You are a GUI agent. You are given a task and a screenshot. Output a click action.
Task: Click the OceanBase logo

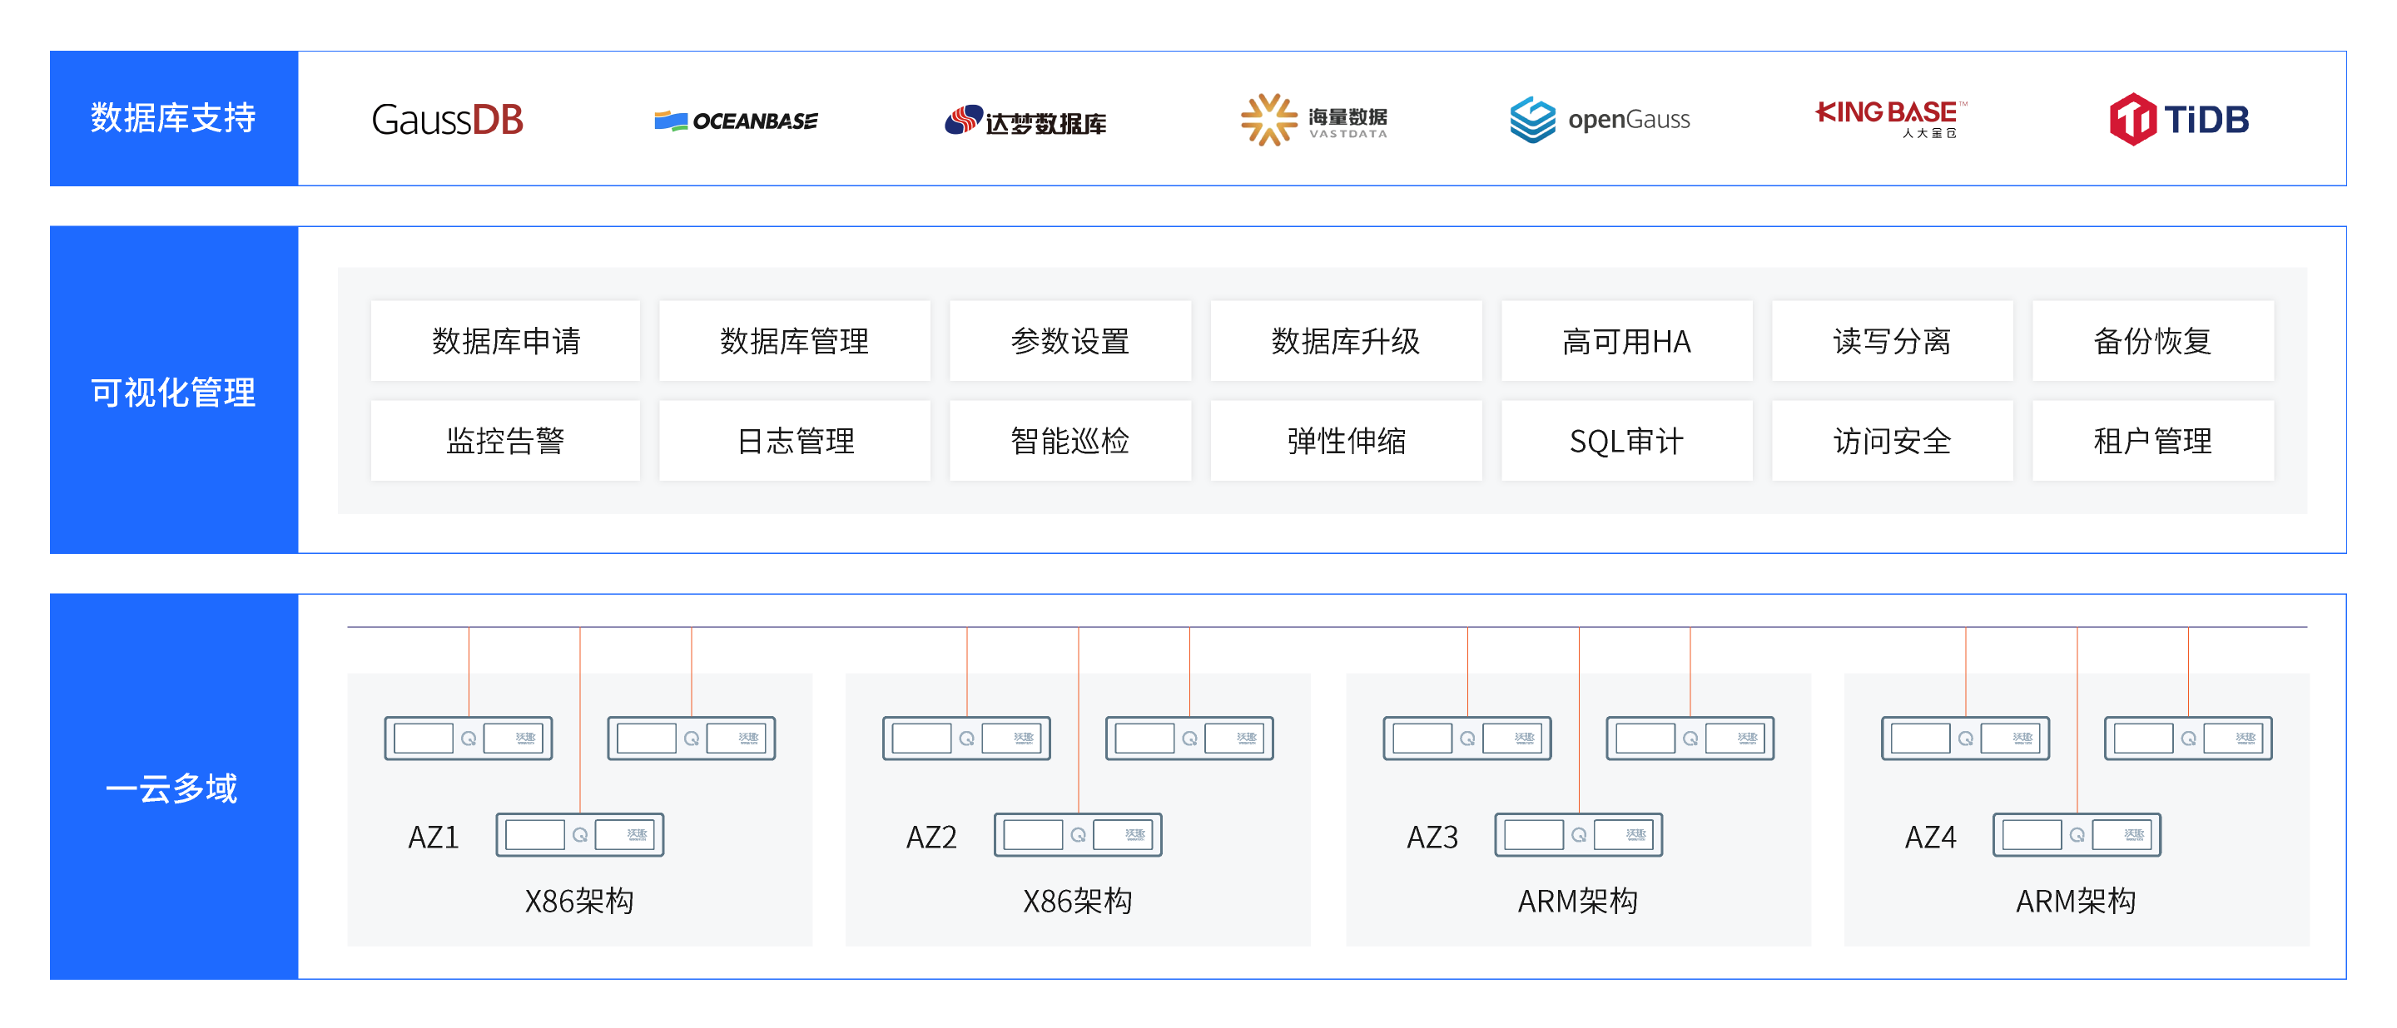[736, 121]
